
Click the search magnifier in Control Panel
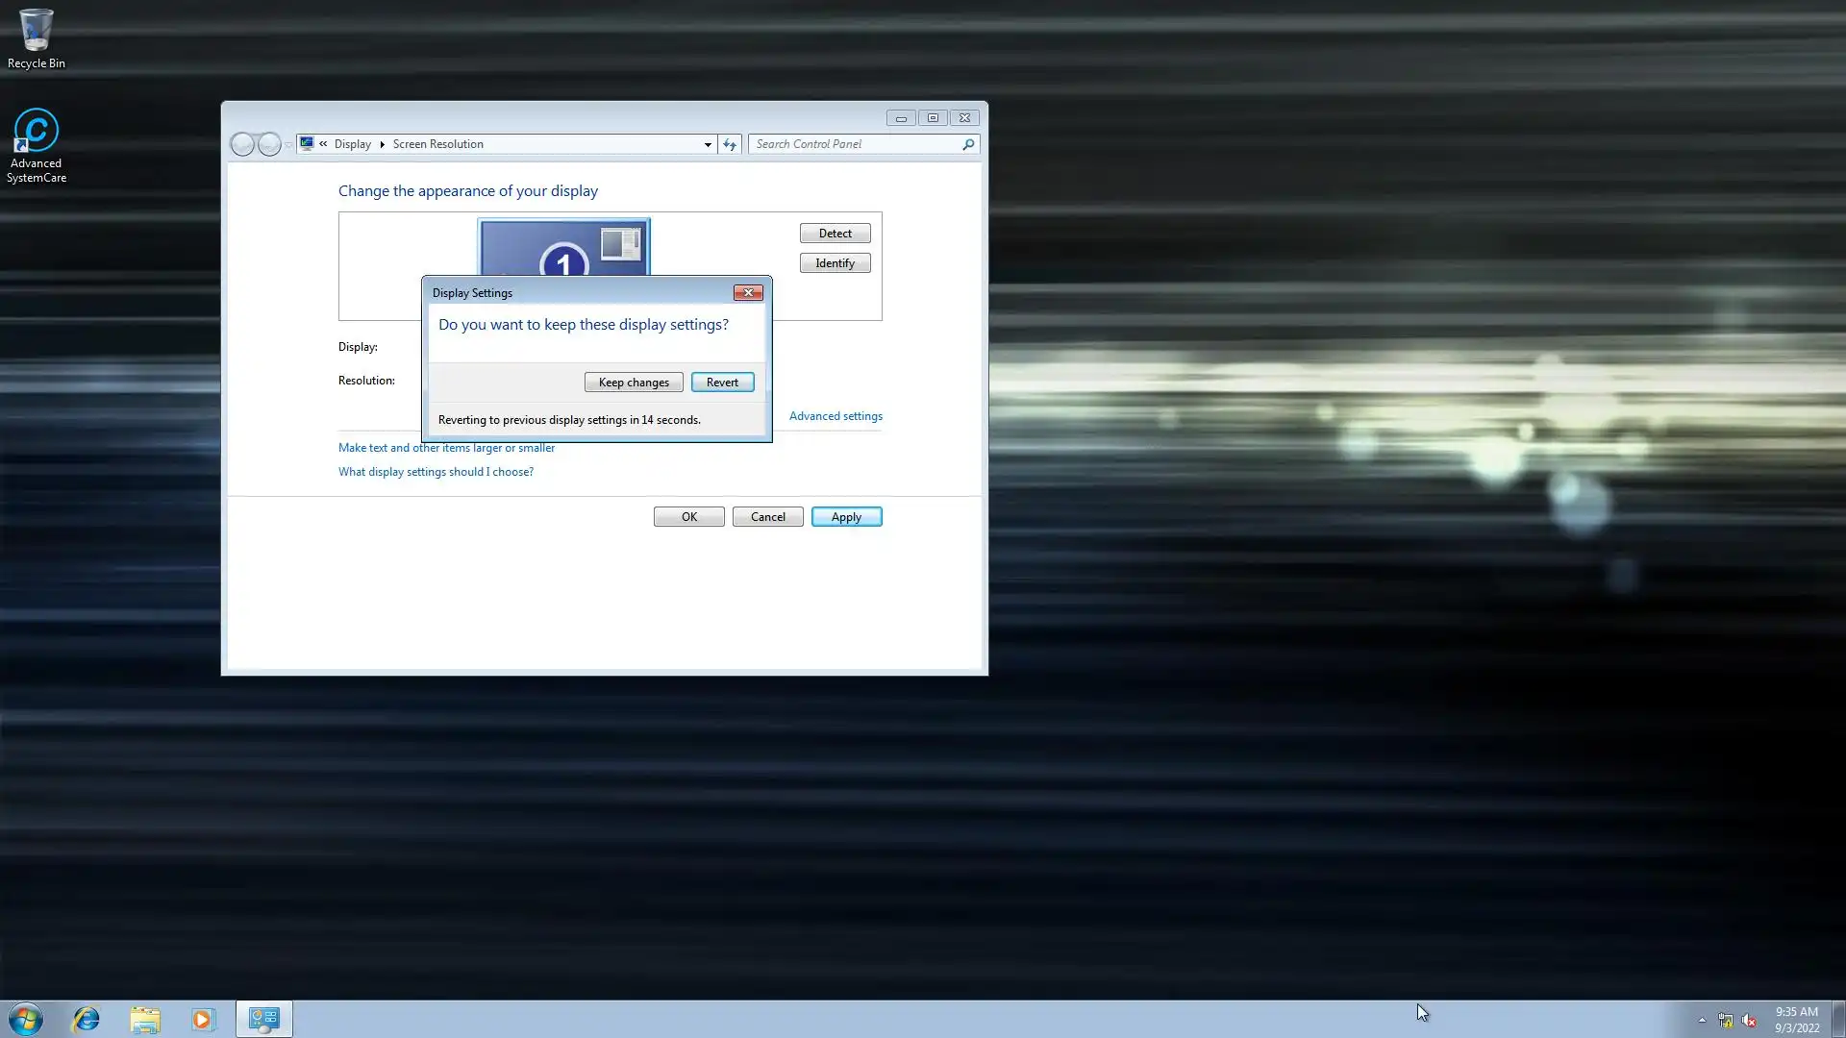(968, 144)
